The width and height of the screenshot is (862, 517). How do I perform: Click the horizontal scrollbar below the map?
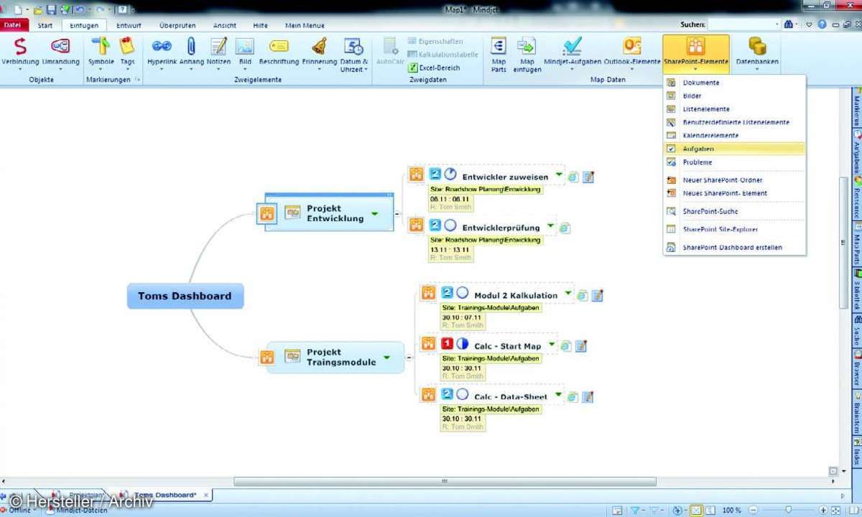pyautogui.click(x=445, y=481)
